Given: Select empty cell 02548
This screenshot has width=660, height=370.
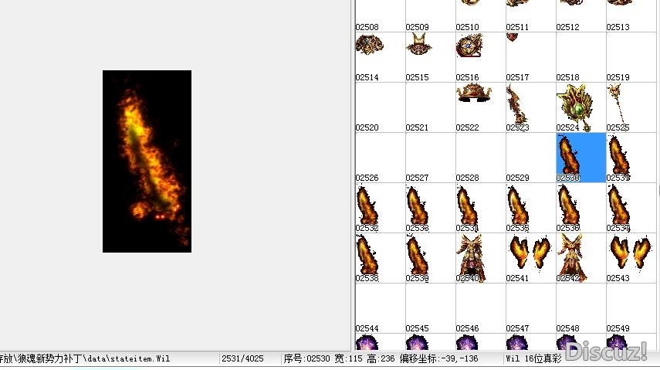Looking at the screenshot, I should pos(580,308).
